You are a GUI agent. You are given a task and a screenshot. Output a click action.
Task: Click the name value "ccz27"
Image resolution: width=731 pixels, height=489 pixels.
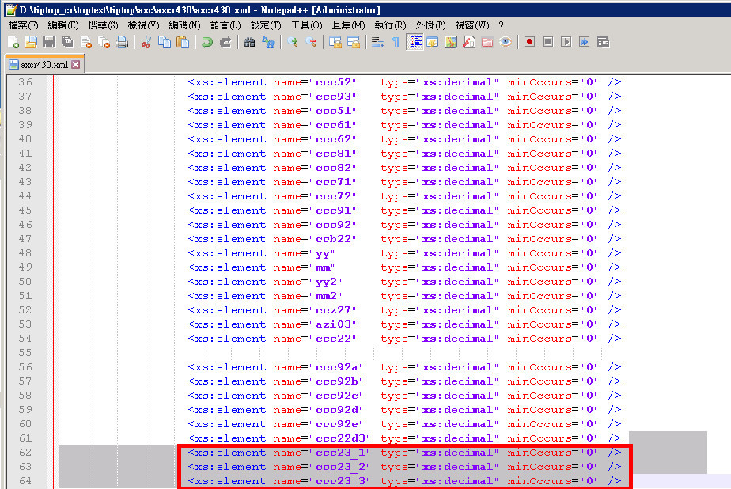point(333,310)
